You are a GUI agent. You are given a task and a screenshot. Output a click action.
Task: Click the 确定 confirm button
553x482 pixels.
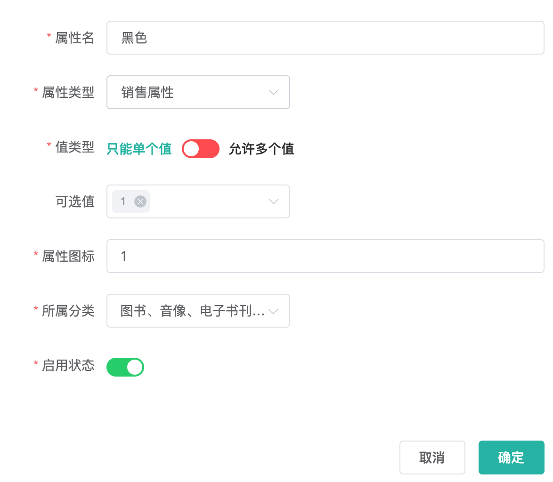click(511, 457)
